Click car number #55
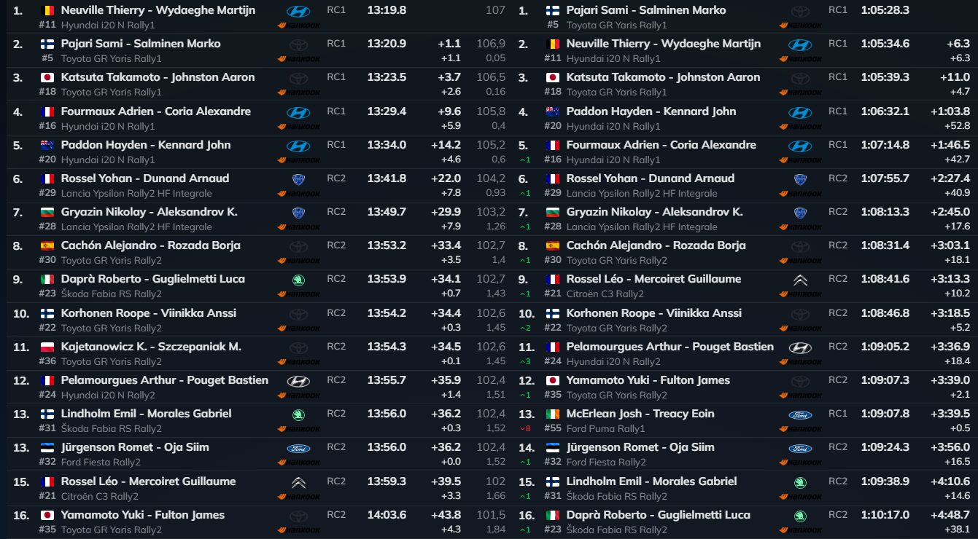The width and height of the screenshot is (978, 539). tap(553, 429)
